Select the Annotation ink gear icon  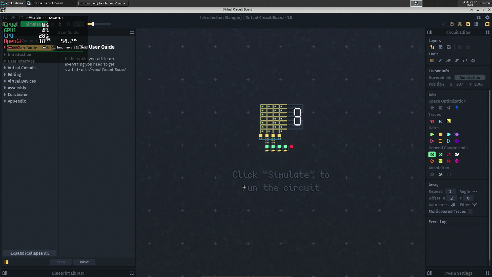(x=432, y=174)
